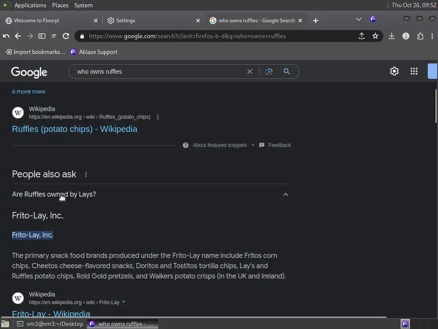Open the downloads panel

(392, 36)
